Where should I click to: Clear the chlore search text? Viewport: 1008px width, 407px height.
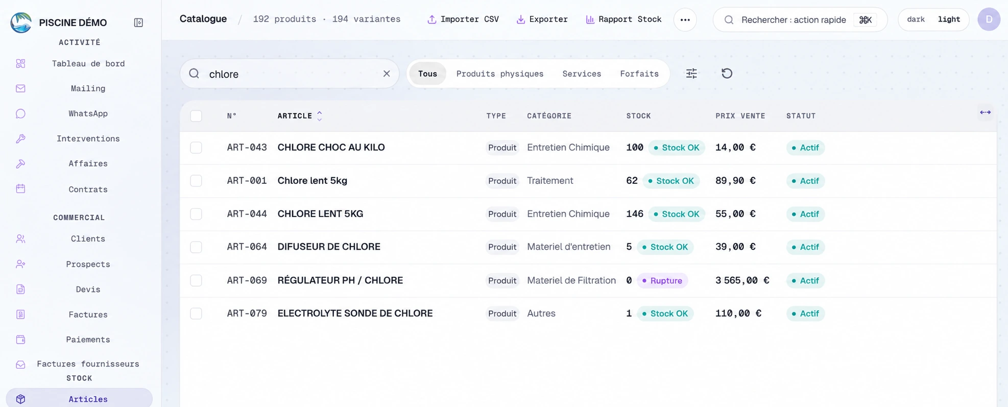(387, 74)
